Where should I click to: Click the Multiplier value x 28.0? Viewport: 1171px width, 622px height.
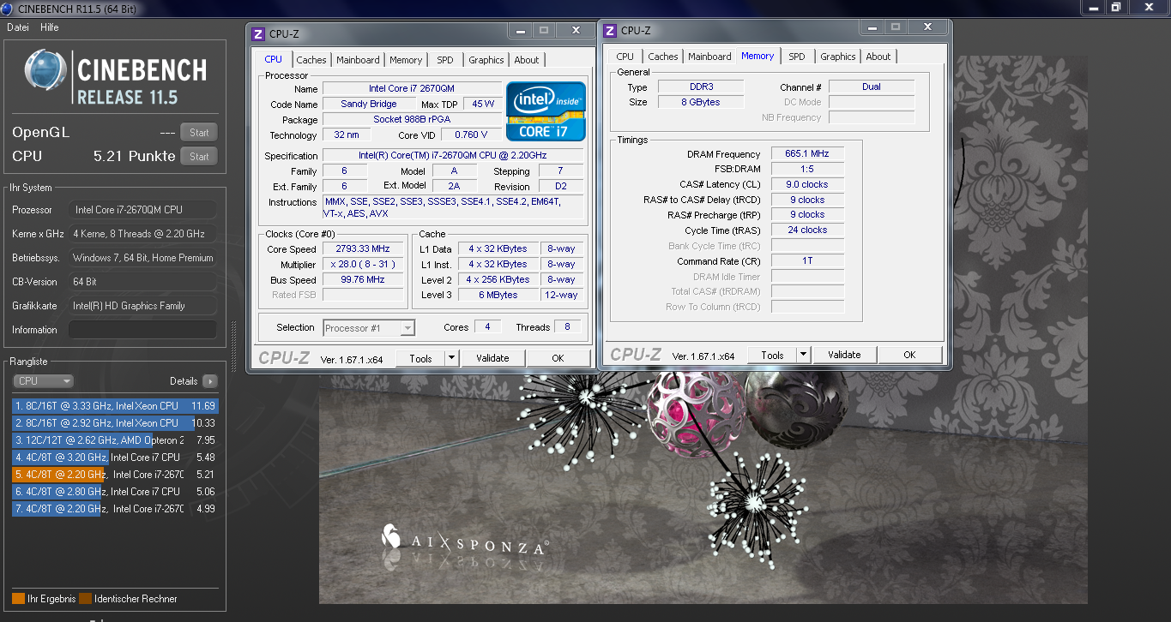[x=364, y=264]
